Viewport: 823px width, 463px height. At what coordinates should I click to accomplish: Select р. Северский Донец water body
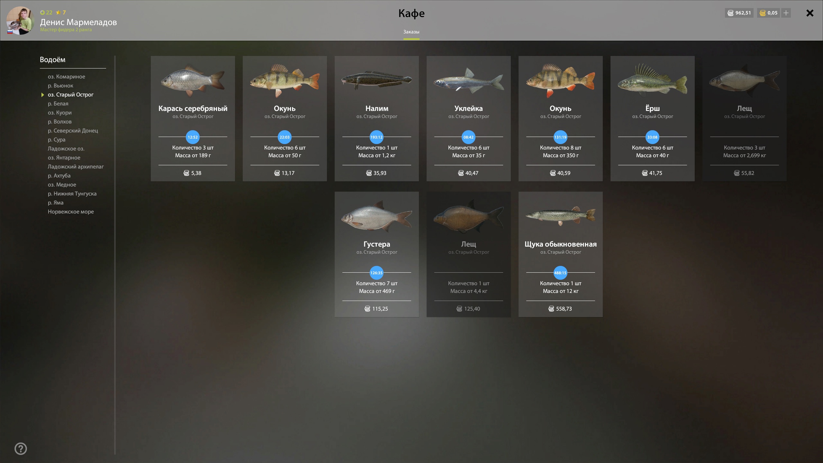coord(73,131)
